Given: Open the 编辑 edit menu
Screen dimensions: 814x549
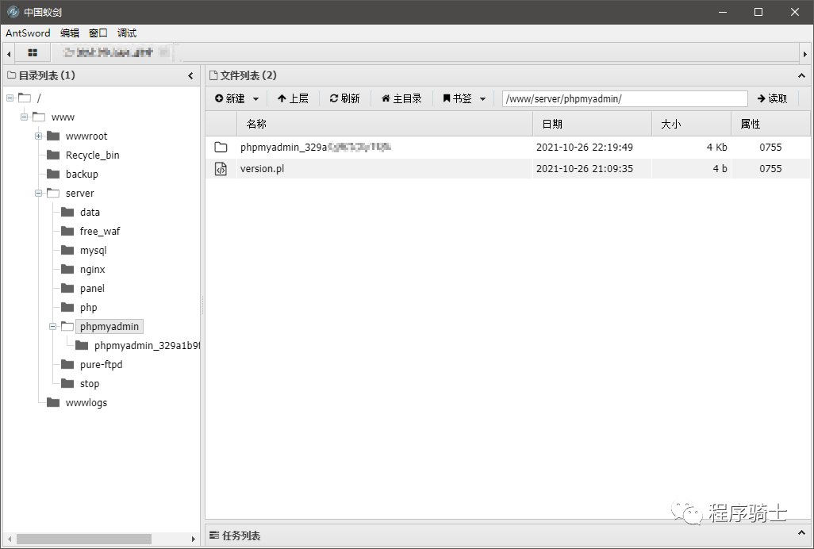Looking at the screenshot, I should tap(70, 33).
